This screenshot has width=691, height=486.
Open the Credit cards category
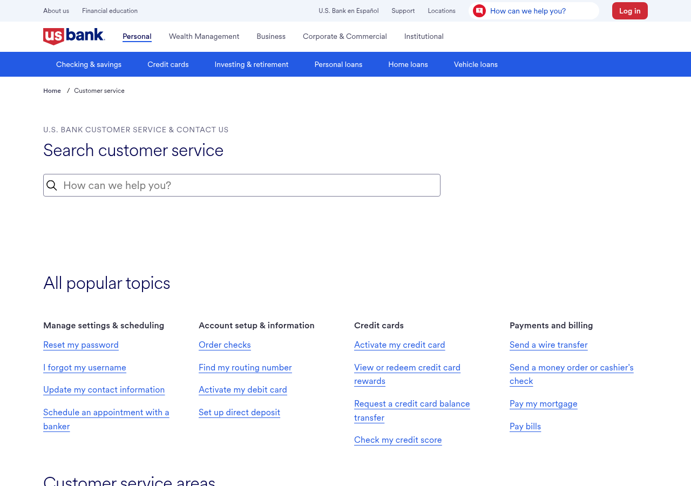[x=168, y=64]
